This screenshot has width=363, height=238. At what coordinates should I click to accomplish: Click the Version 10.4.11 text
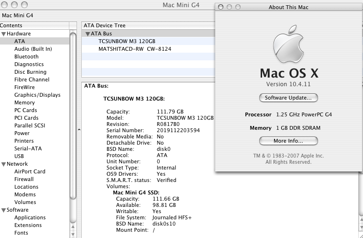(x=288, y=84)
